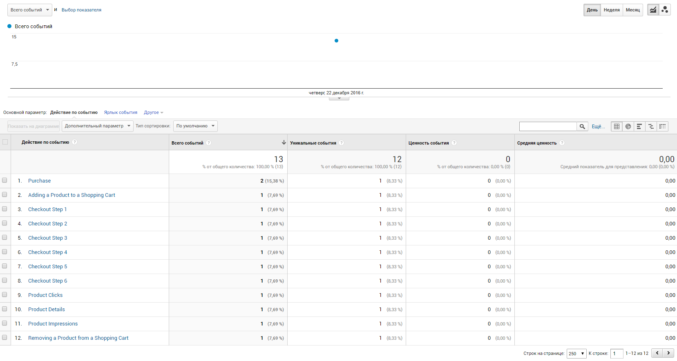Check the Checkout Step 3 checkbox
Screen dimensions: 677x361
click(5, 237)
